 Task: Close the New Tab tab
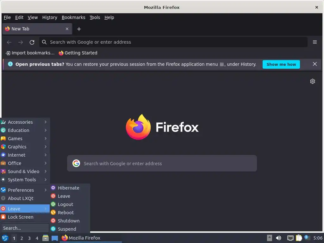click(67, 29)
